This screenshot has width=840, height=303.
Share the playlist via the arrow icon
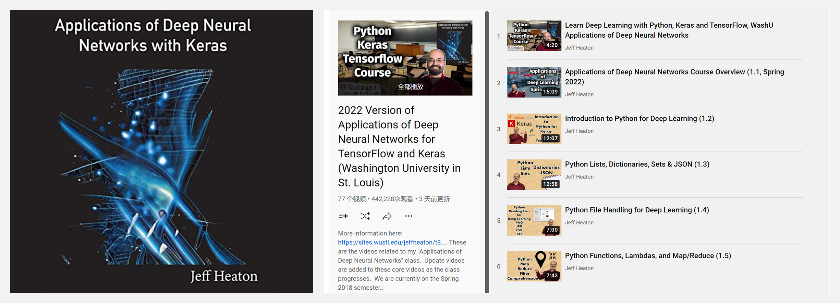click(387, 216)
